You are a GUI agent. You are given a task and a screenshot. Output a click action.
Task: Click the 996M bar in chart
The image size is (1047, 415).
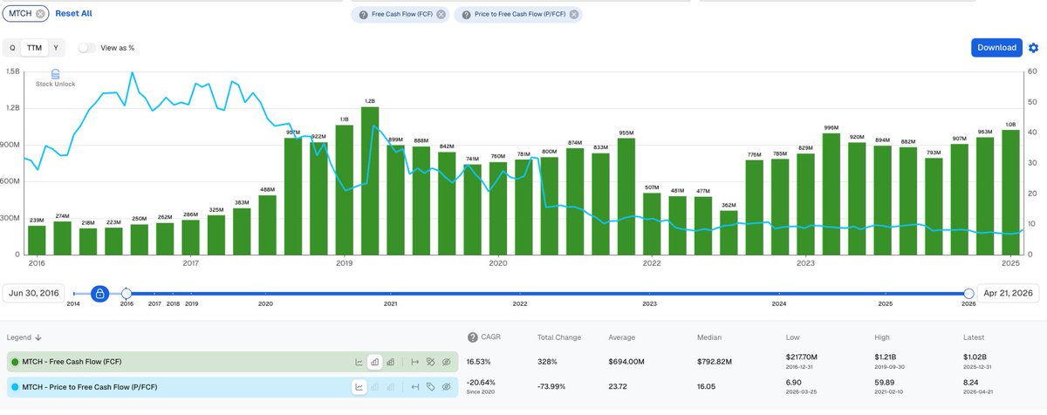coord(831,194)
